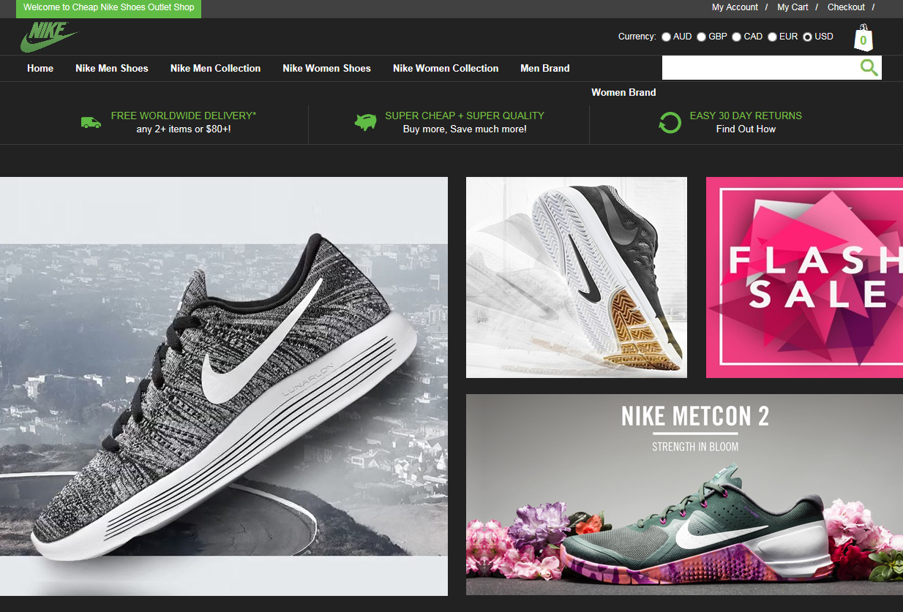903x612 pixels.
Task: Select AUD currency radio button
Action: (666, 37)
